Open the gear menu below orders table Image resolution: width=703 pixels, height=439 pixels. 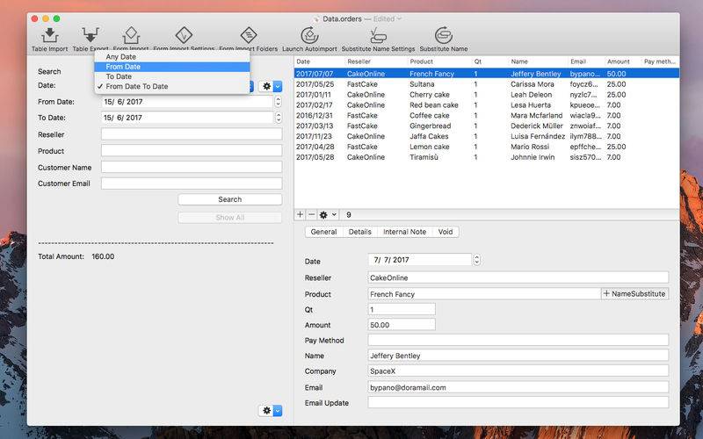pos(328,214)
